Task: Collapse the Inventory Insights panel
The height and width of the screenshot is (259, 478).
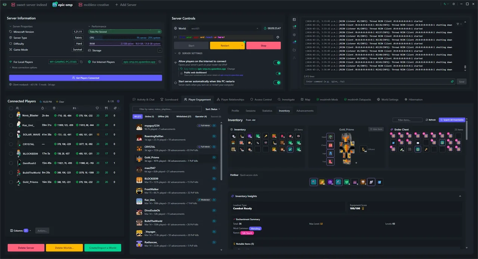Action: 460,196
